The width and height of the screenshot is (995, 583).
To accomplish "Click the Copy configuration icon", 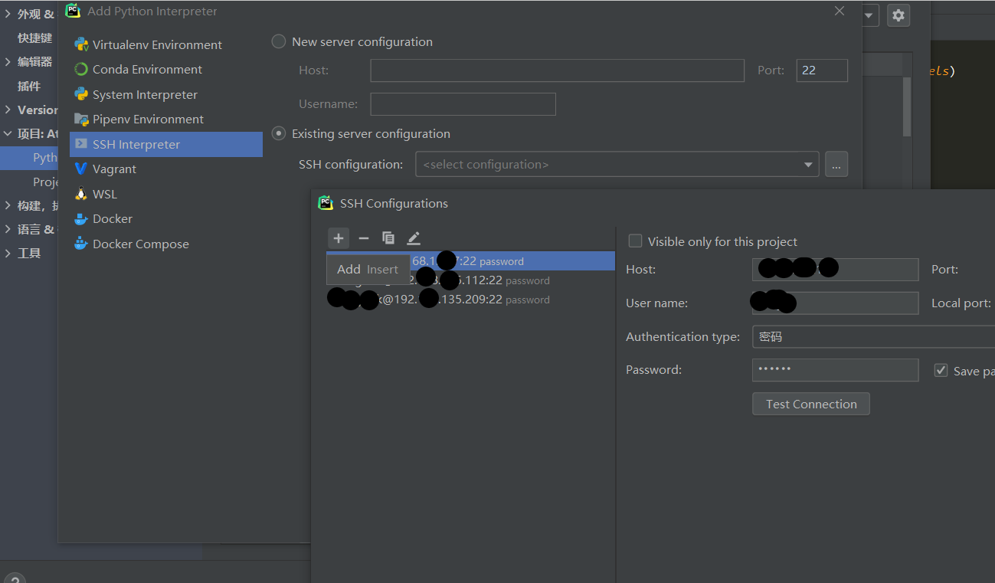I will tap(388, 238).
